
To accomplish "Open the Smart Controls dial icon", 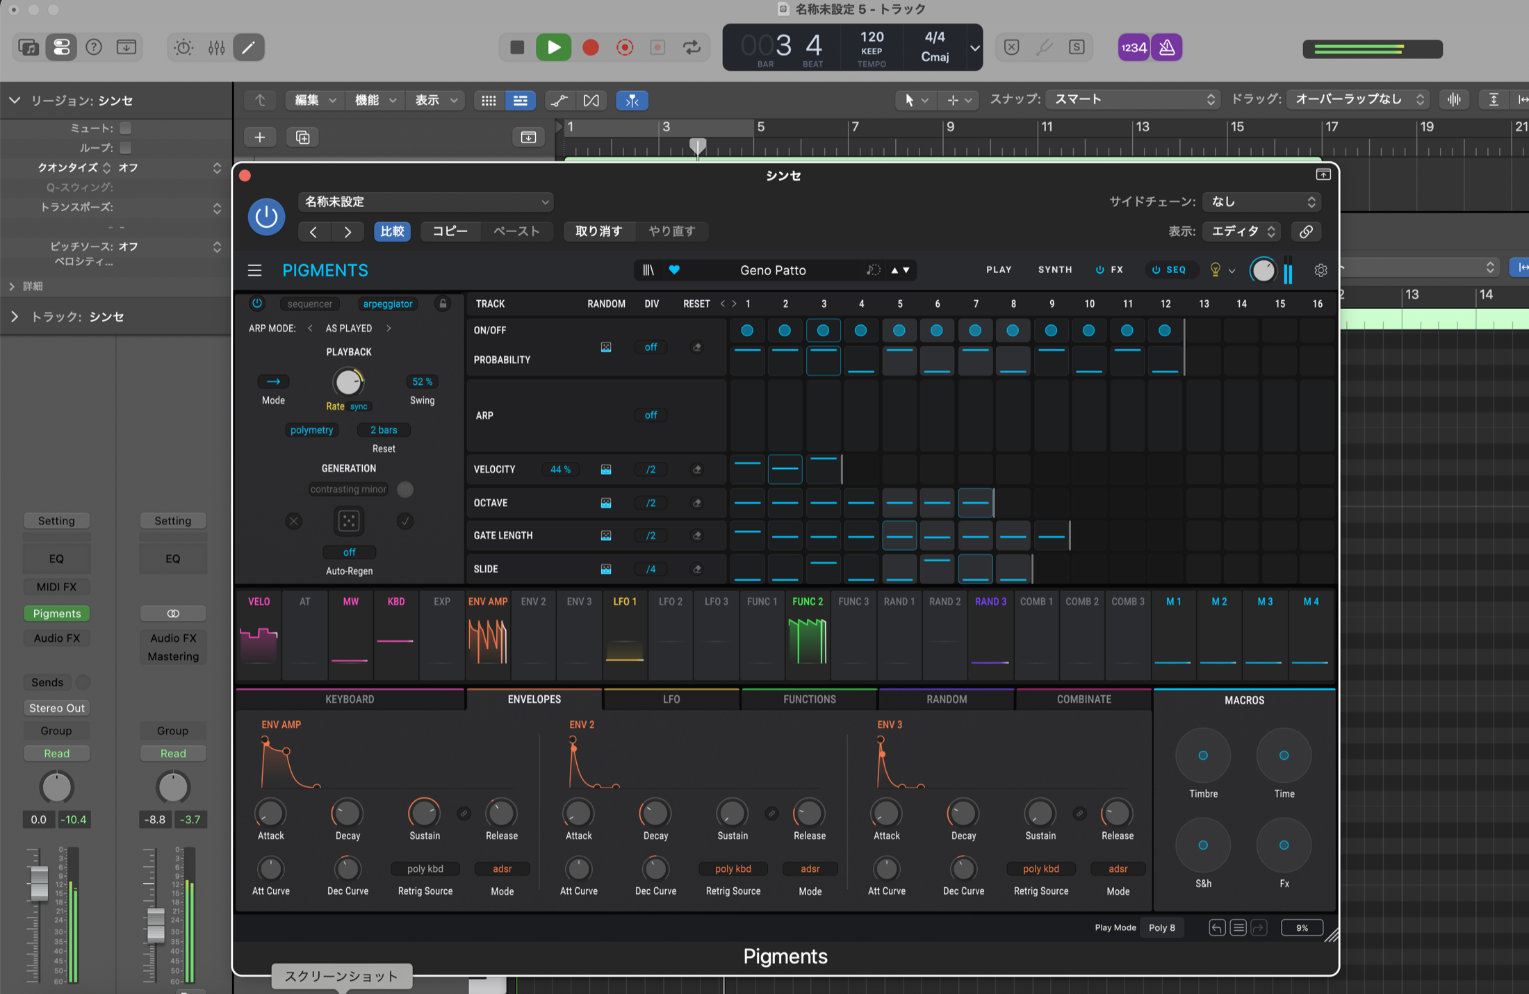I will 183,47.
